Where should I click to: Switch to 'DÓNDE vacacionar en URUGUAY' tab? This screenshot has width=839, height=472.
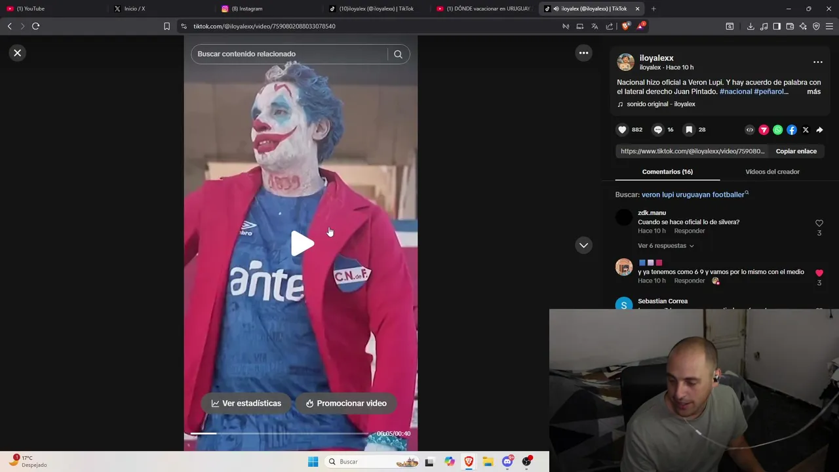tap(484, 9)
